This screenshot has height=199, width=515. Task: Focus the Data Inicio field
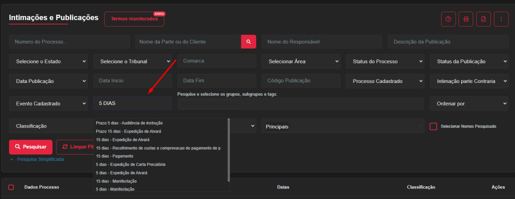pyautogui.click(x=132, y=81)
